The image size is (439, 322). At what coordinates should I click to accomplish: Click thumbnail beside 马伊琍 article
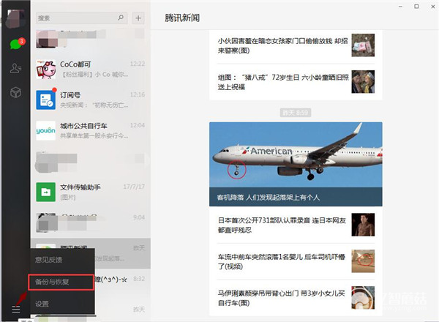(x=363, y=298)
